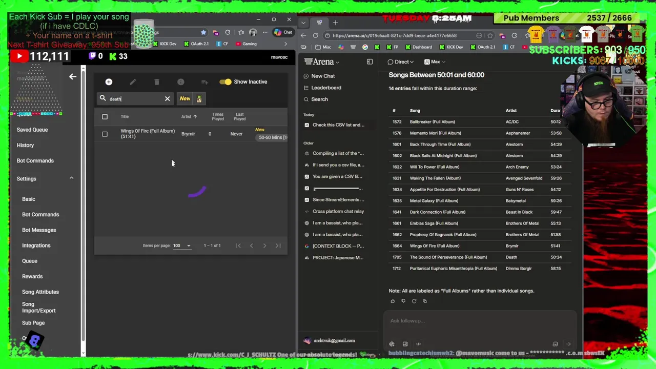The width and height of the screenshot is (656, 369).
Task: Open the Gaming bookmark in left browser
Action: (246, 44)
